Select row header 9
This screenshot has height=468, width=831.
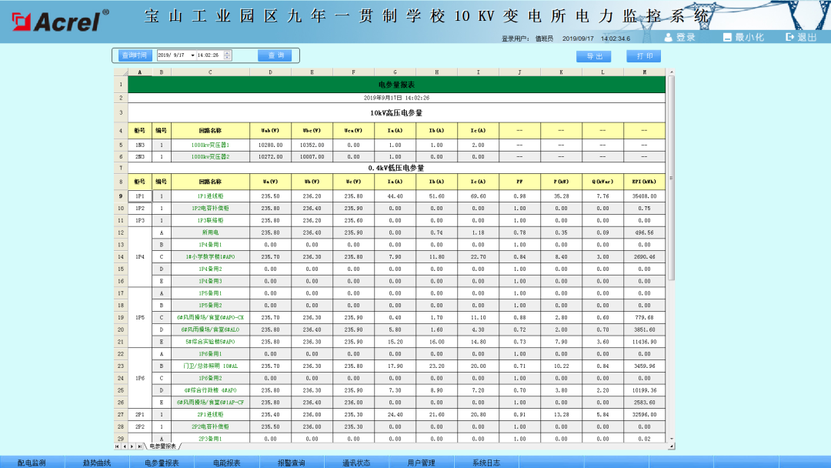[x=121, y=196]
